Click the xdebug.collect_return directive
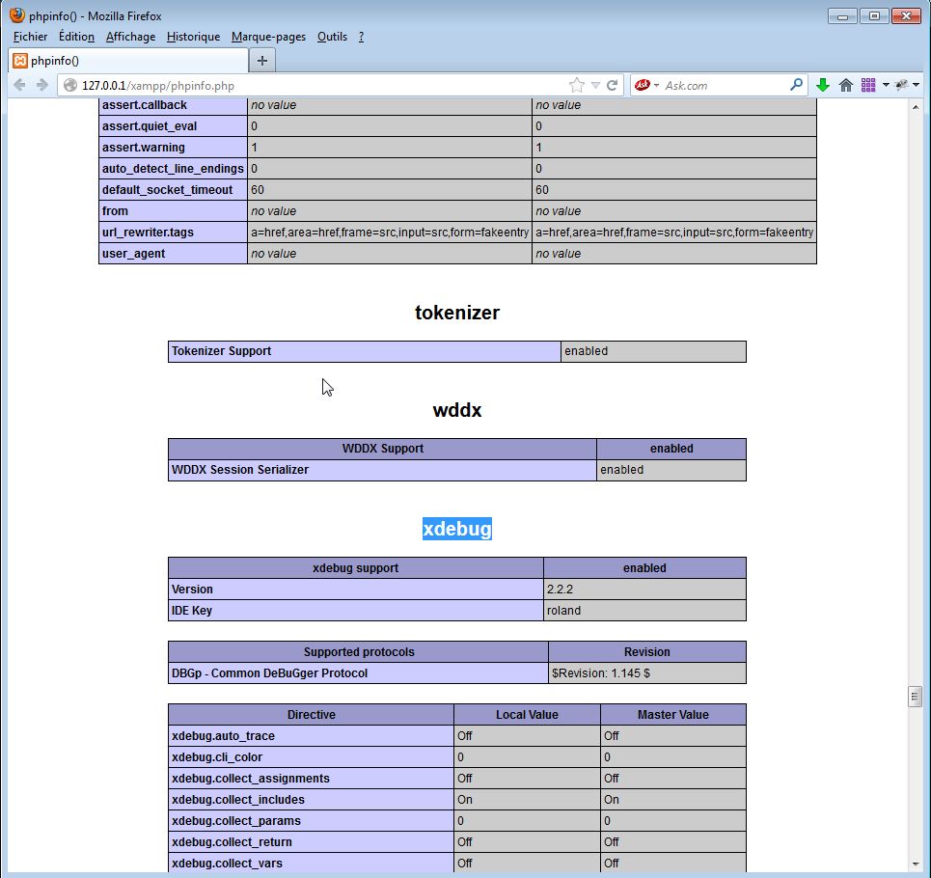Screen dimensions: 931x878 click(311, 842)
